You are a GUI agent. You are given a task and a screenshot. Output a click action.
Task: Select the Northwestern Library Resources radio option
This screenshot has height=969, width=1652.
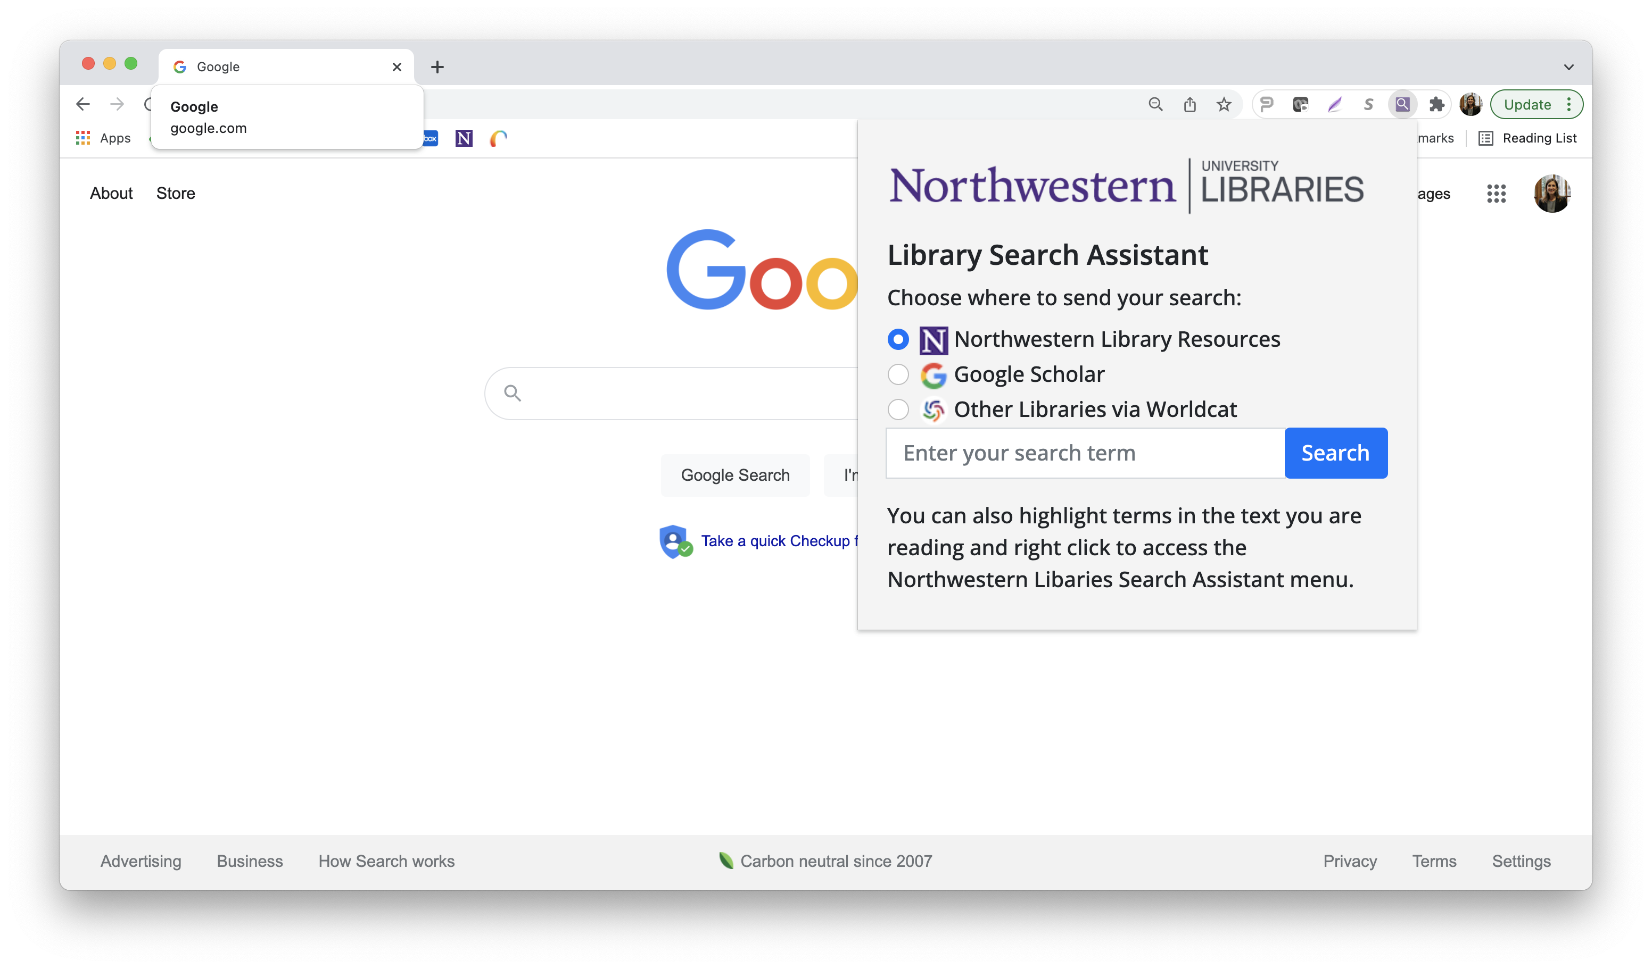click(x=898, y=339)
